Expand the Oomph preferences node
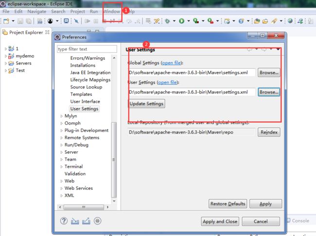Viewport: 316px width, 236px height. coord(61,123)
